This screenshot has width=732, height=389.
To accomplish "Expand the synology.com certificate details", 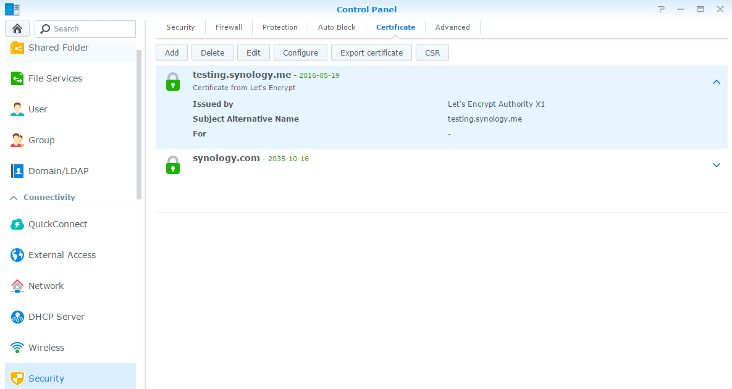I will 717,165.
